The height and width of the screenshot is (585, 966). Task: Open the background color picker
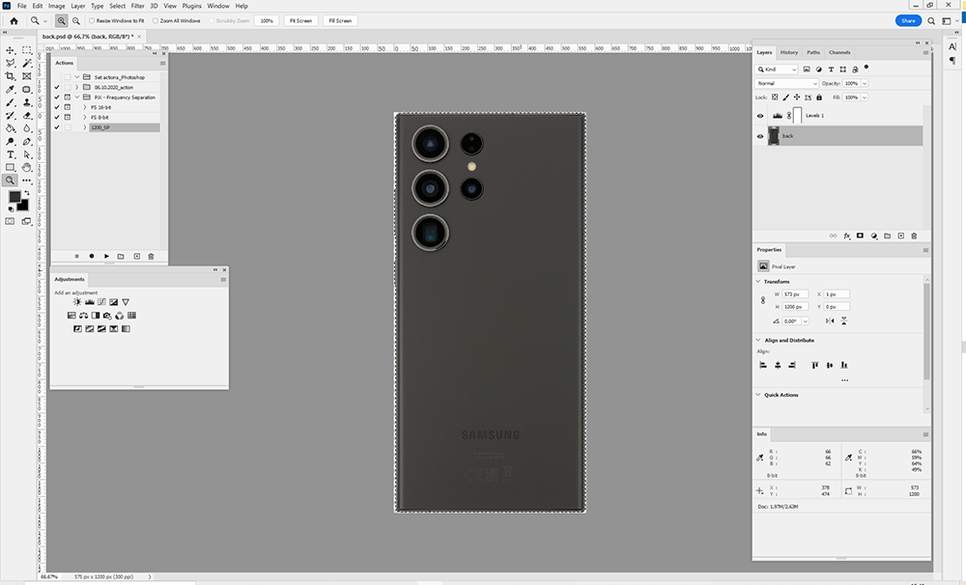pyautogui.click(x=24, y=207)
